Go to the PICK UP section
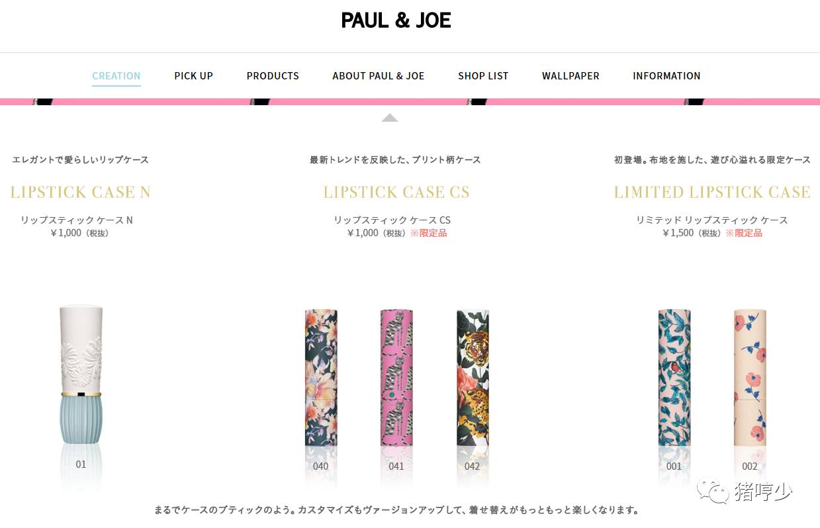Image resolution: width=820 pixels, height=528 pixels. pyautogui.click(x=193, y=75)
